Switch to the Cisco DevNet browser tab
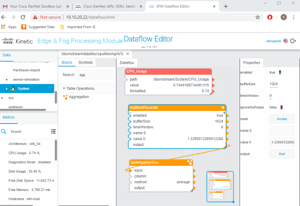 pos(109,6)
